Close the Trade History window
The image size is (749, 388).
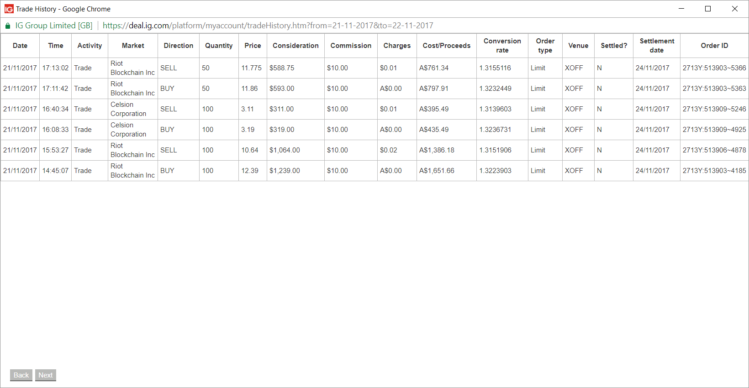click(735, 9)
